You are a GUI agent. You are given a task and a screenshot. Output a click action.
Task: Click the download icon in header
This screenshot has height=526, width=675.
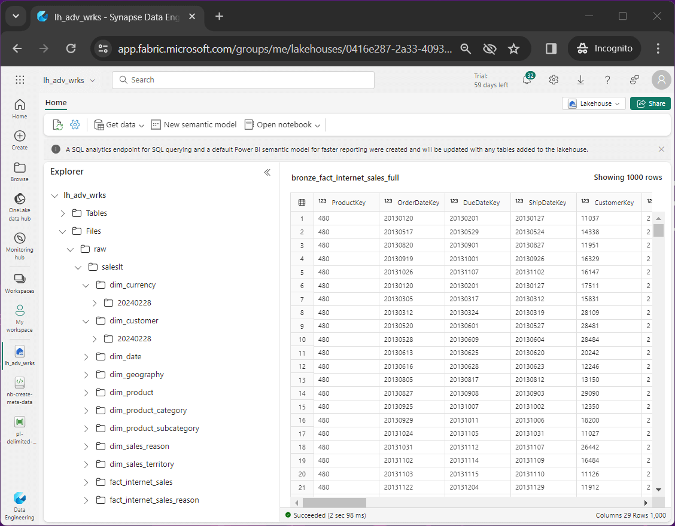(x=580, y=80)
